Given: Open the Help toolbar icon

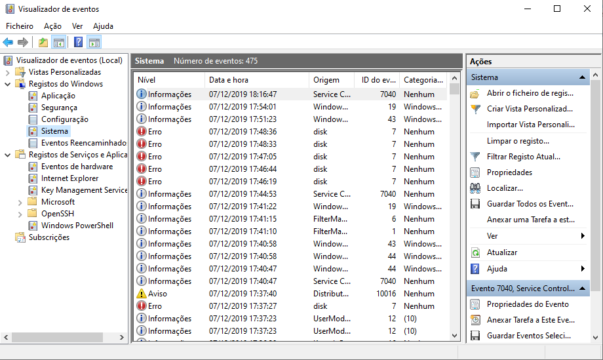Looking at the screenshot, I should pyautogui.click(x=79, y=43).
